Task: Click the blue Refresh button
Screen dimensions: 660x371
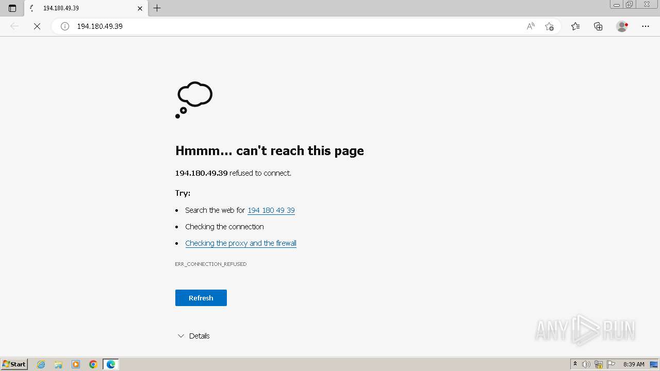Action: click(x=201, y=298)
